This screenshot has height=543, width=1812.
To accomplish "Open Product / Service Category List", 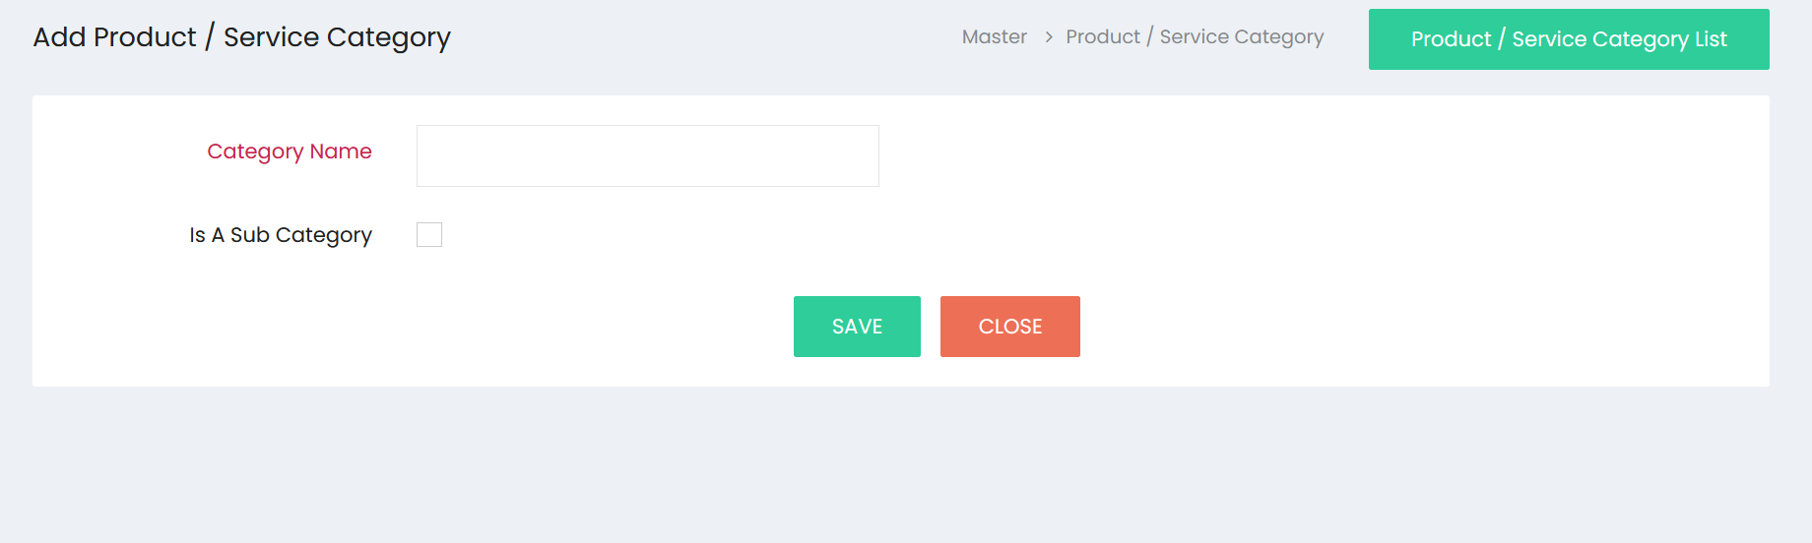I will pos(1569,39).
